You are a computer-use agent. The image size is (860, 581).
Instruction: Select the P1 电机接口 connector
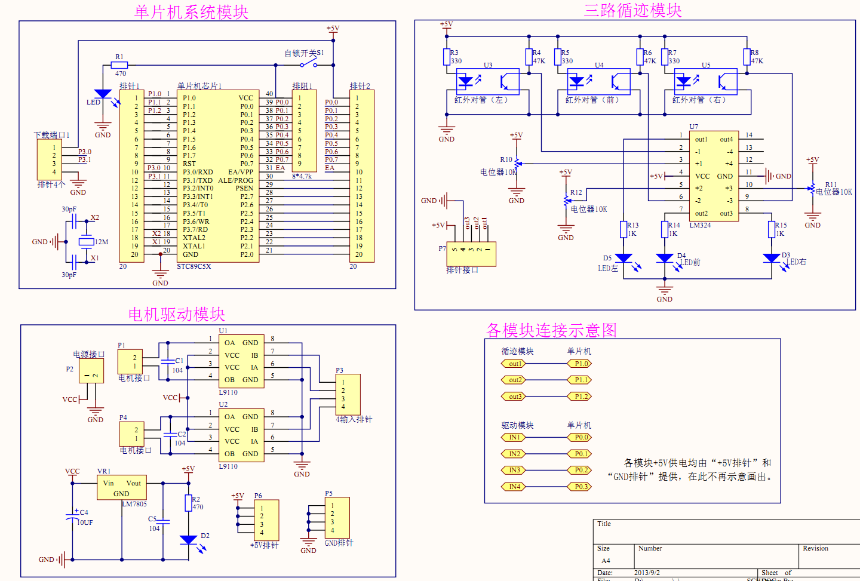click(130, 362)
